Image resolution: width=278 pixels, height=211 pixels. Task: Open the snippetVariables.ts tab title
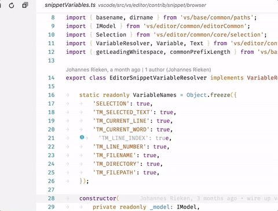pyautogui.click(x=70, y=5)
